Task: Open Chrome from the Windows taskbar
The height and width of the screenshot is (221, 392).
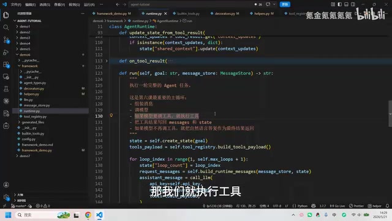Action: pyautogui.click(x=88, y=215)
